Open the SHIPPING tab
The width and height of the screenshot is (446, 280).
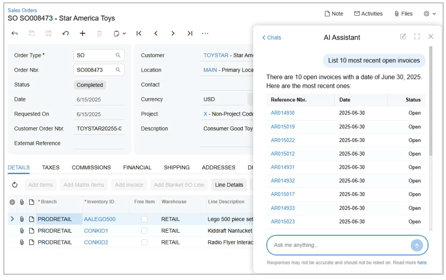tap(176, 167)
